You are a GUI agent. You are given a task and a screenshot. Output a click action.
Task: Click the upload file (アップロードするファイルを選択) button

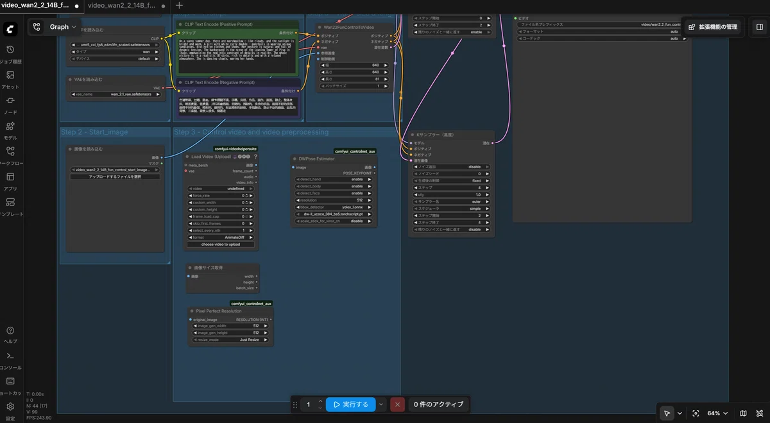point(115,177)
